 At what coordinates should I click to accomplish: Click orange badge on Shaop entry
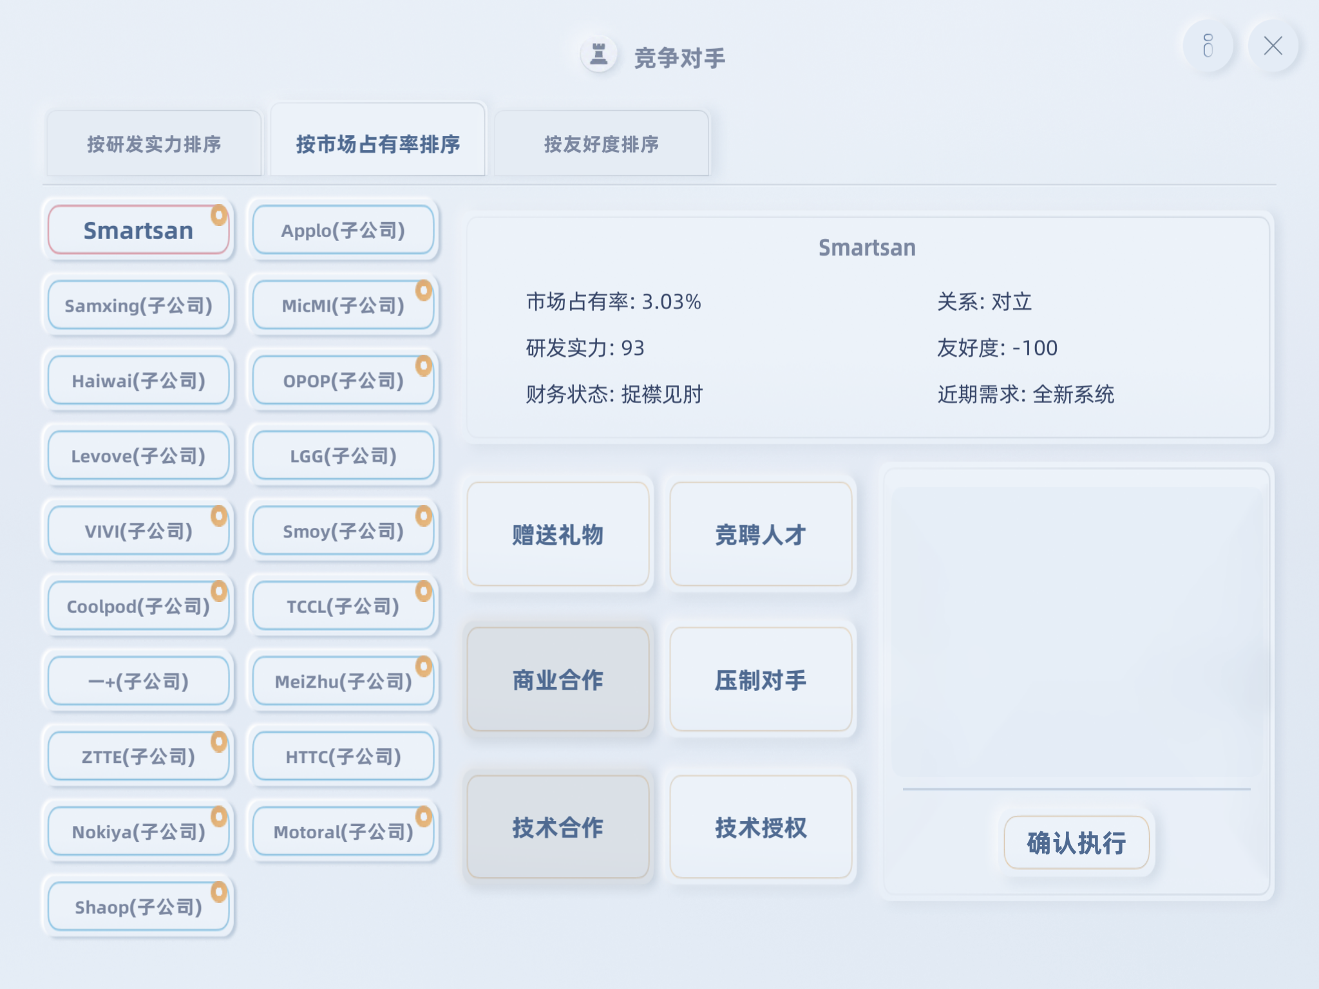tap(219, 892)
